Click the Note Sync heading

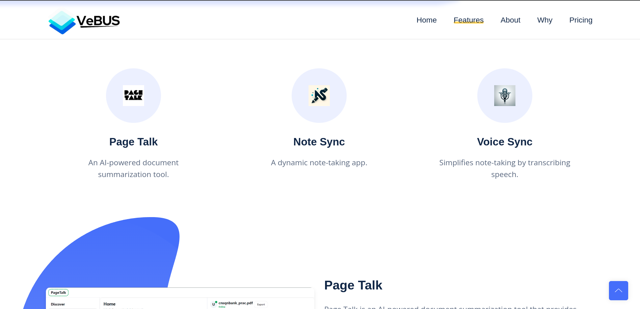pos(319,142)
